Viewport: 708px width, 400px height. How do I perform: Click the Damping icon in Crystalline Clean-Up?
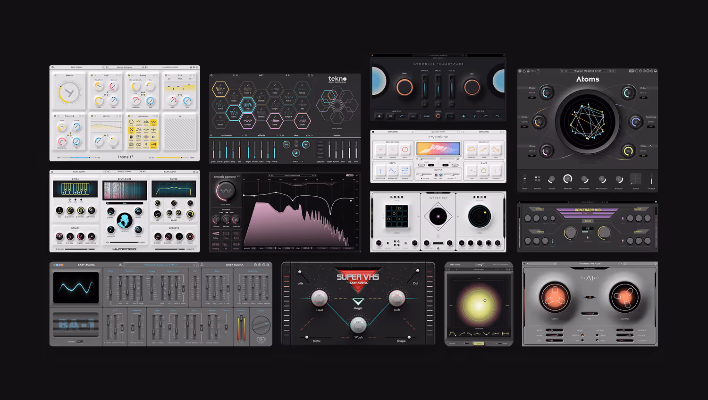[472, 149]
